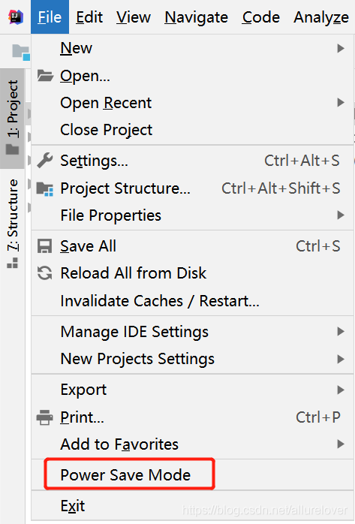Open the Edit menu
The image size is (355, 524).
tap(89, 17)
